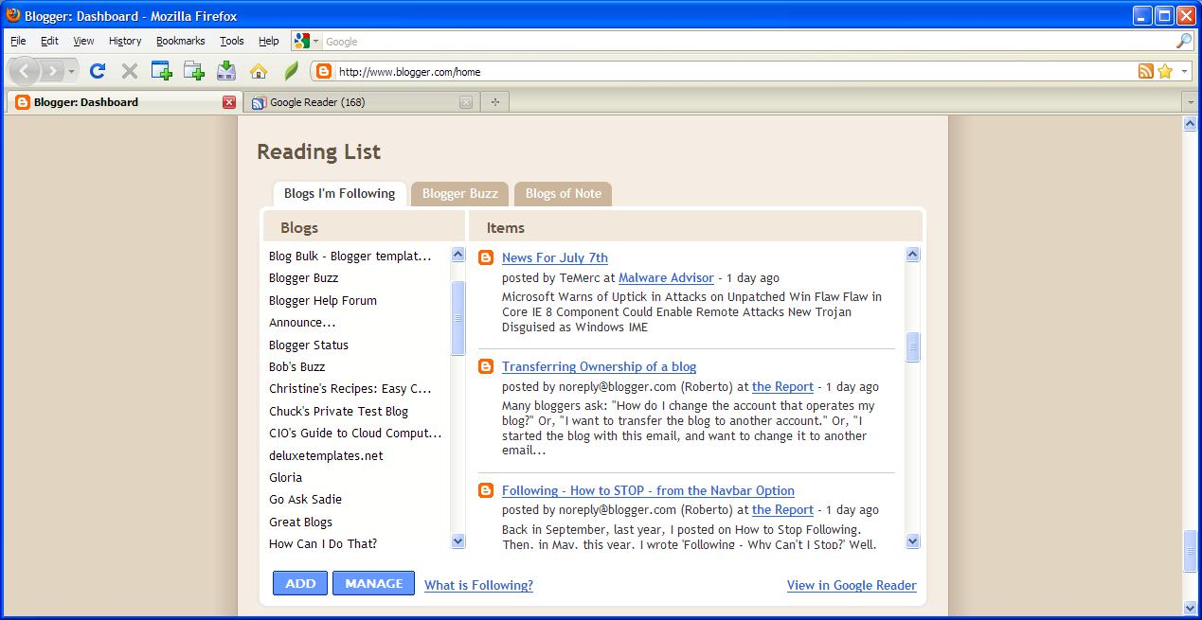This screenshot has height=620, width=1202.
Task: Select Blogger Status in Blogs list
Action: click(309, 345)
